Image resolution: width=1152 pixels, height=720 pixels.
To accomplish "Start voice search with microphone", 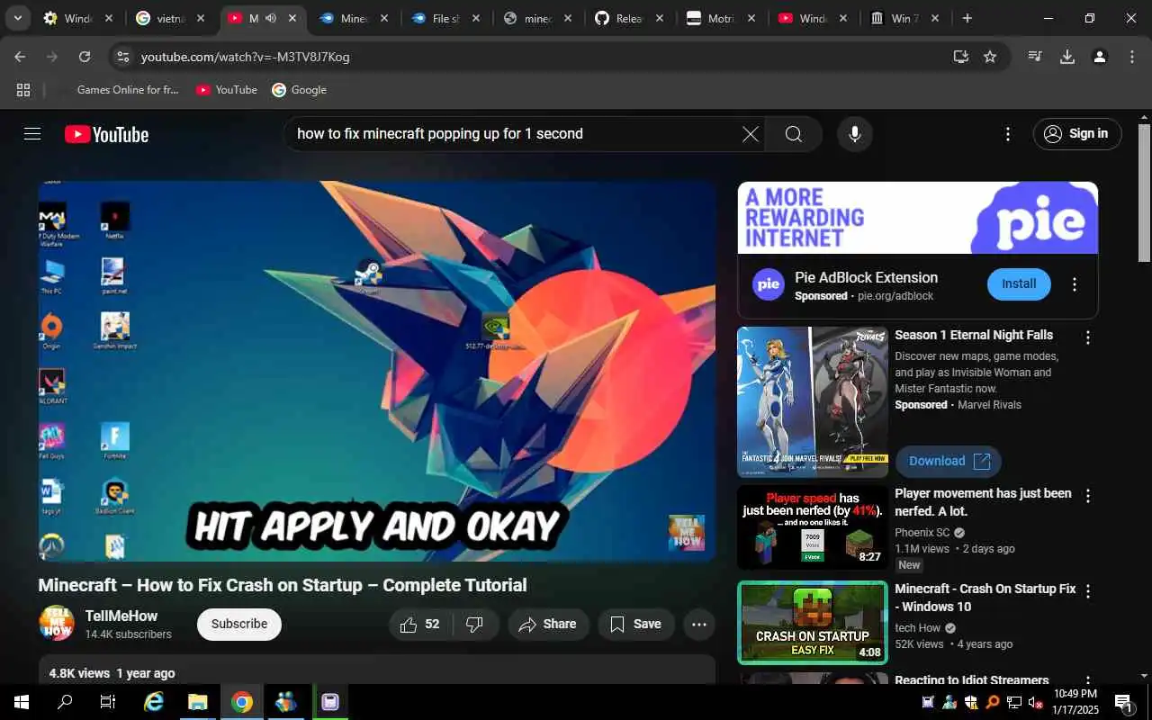I will pyautogui.click(x=854, y=134).
